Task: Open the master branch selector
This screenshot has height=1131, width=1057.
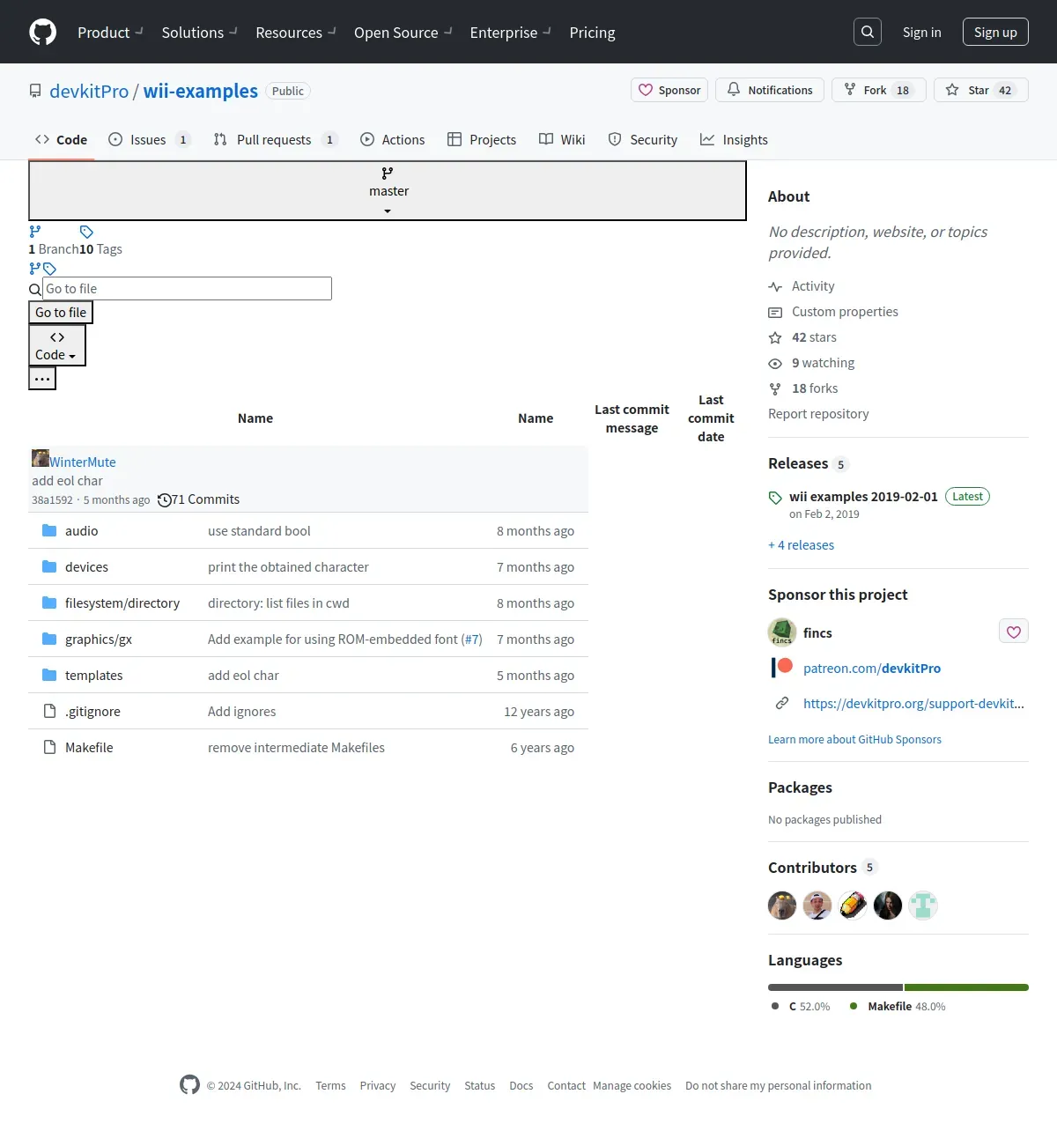Action: 388,190
